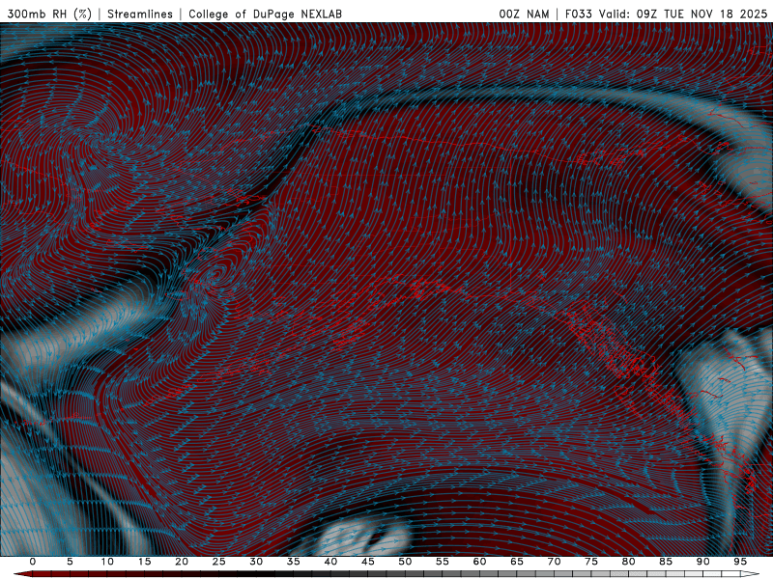
Task: Click the 'F033' forecast hour text
Action: [x=578, y=14]
